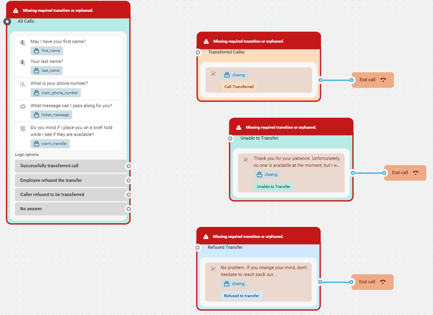The width and height of the screenshot is (433, 315).
Task: Click the Unable to Transfer tag chip
Action: pos(274,186)
